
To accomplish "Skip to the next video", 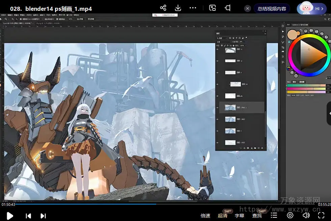I will click(43, 216).
